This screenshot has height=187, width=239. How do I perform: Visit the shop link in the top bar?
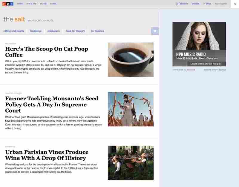pyautogui.click(x=207, y=4)
